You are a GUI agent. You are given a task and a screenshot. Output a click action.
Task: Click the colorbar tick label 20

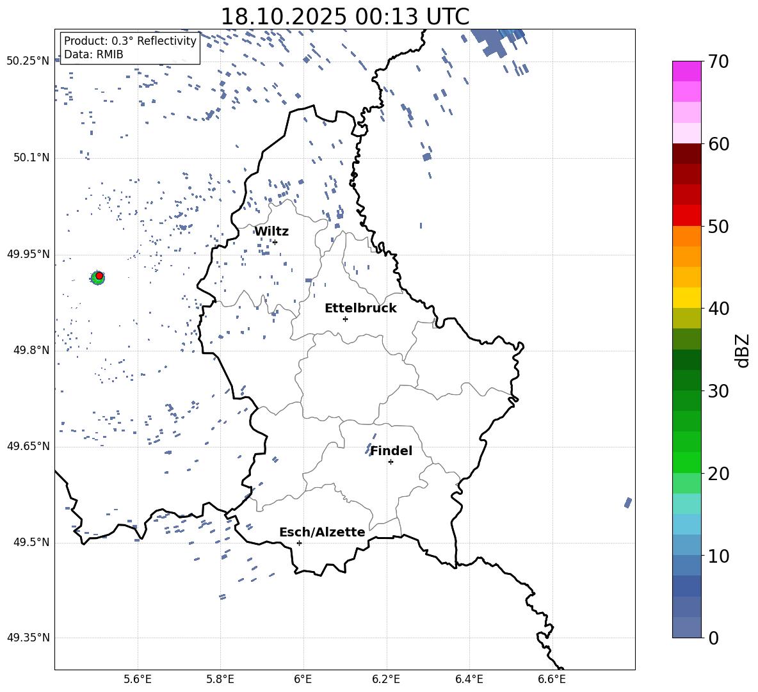click(718, 474)
